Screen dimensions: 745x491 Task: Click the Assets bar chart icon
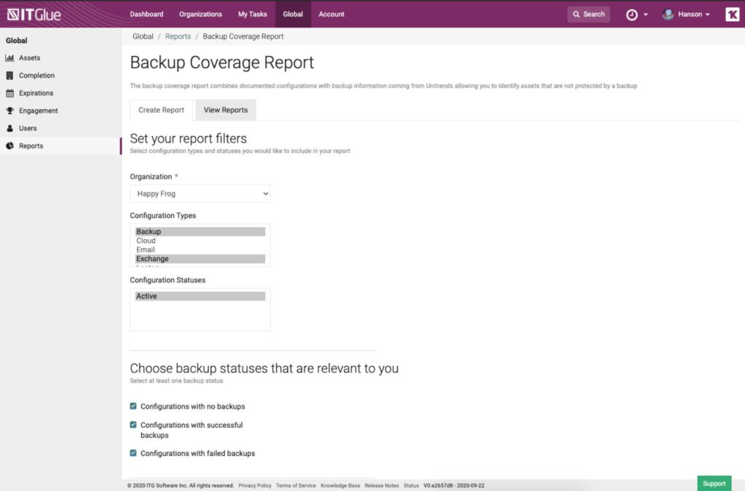pos(10,58)
